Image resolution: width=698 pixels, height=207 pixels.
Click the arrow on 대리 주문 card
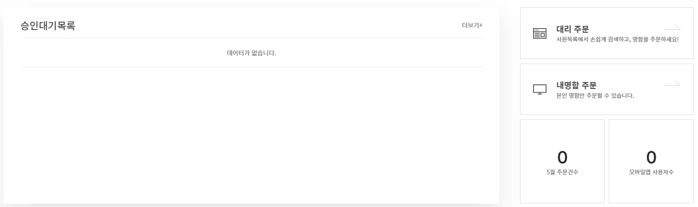click(672, 27)
